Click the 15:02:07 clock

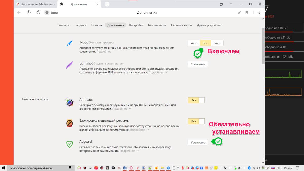pos(288,168)
